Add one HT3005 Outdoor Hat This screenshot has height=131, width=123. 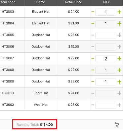click(119, 35)
